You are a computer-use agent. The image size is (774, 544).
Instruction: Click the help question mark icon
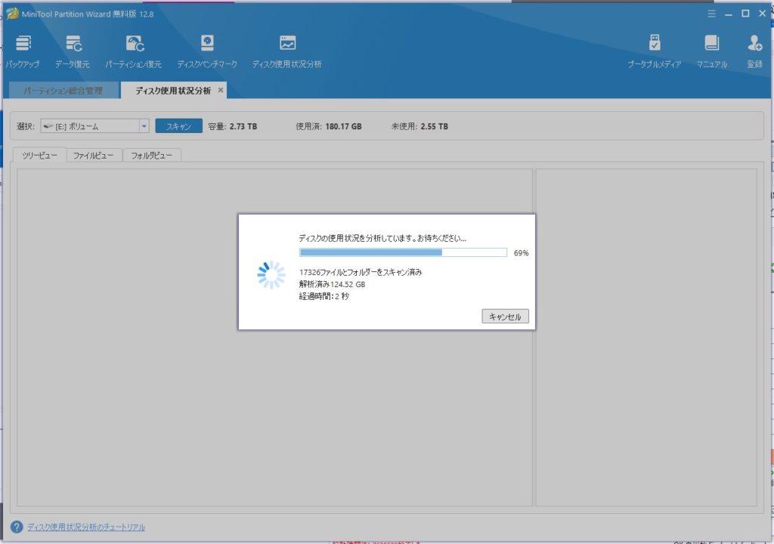[x=17, y=527]
